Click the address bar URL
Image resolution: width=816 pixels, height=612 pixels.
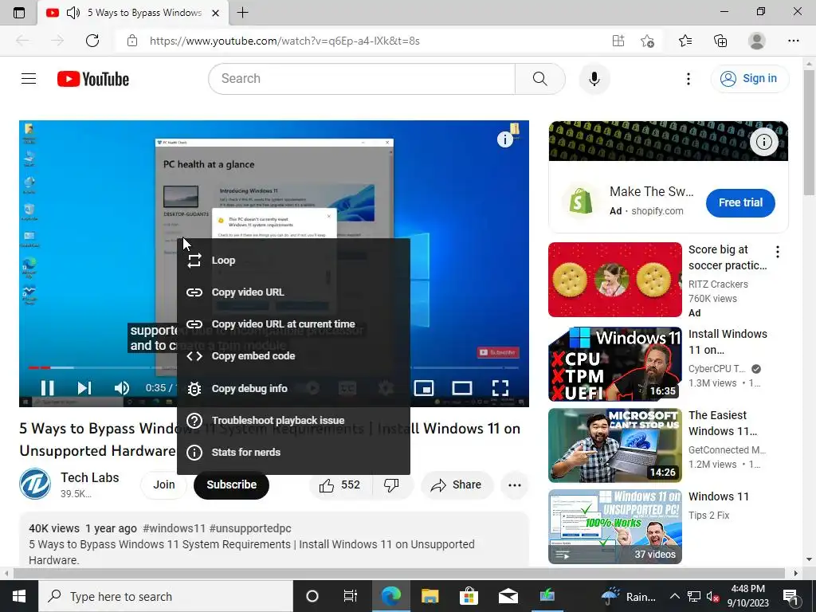coord(284,41)
